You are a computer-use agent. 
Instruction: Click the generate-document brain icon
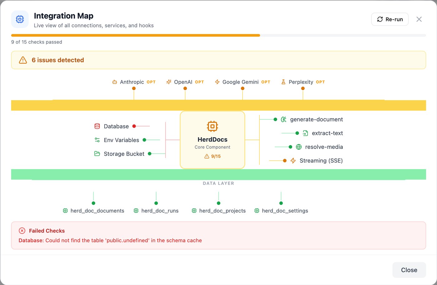[x=283, y=119]
